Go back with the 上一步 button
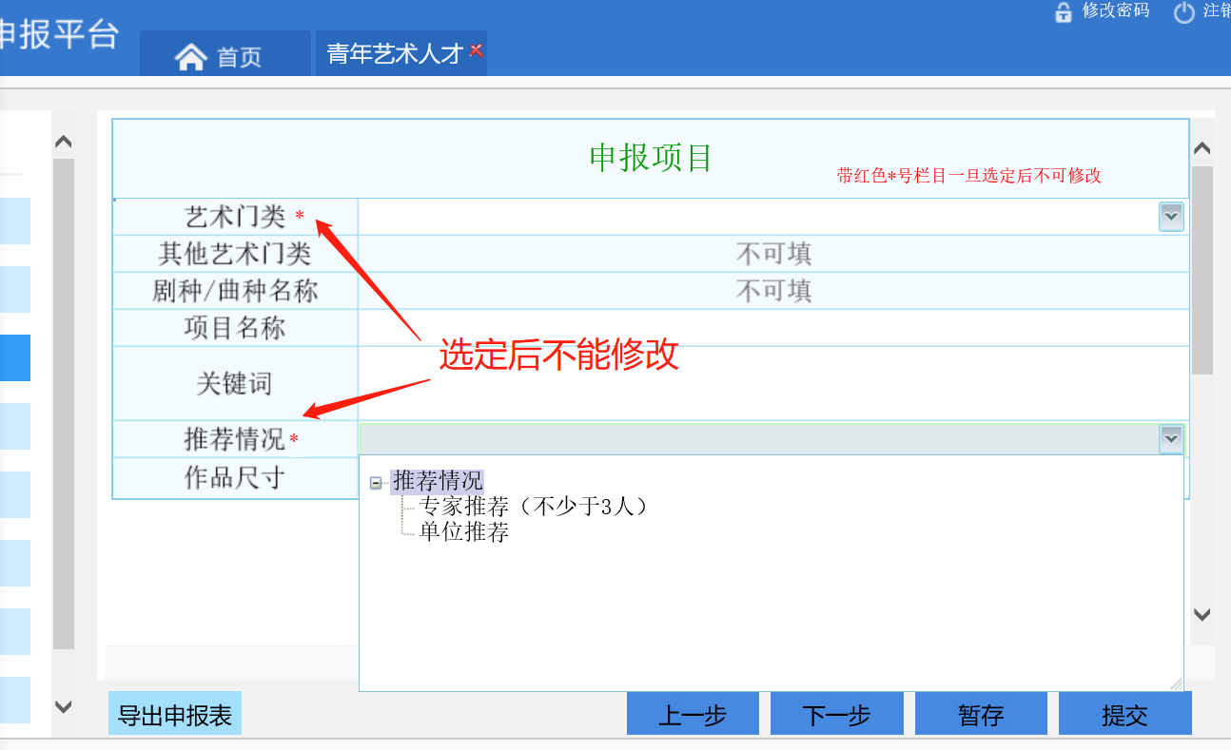 [693, 715]
